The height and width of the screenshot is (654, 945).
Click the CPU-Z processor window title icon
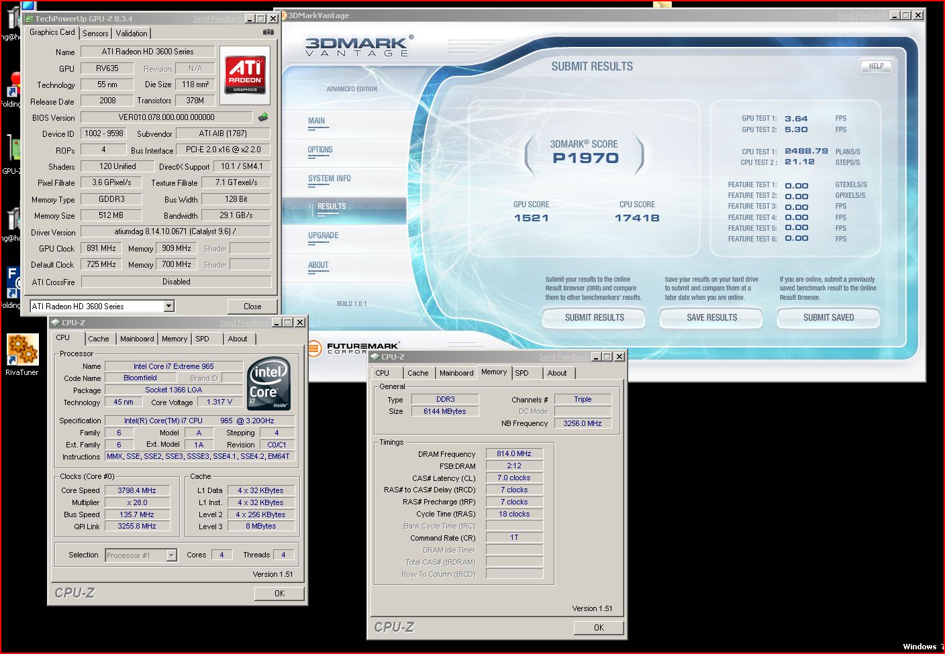[x=56, y=323]
